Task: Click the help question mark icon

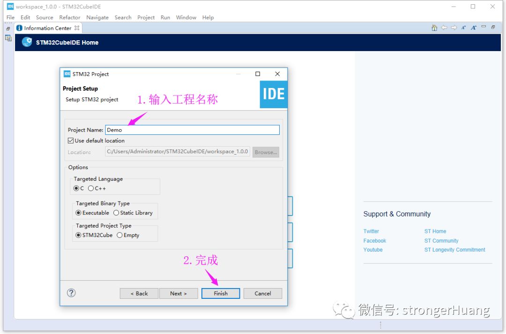Action: point(71,293)
